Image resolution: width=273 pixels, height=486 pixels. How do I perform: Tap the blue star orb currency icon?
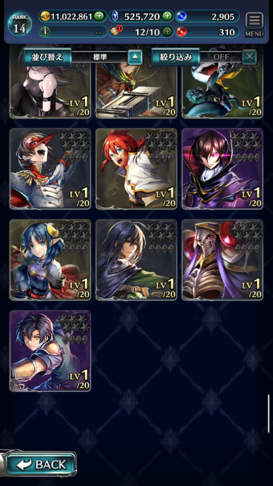[x=181, y=16]
